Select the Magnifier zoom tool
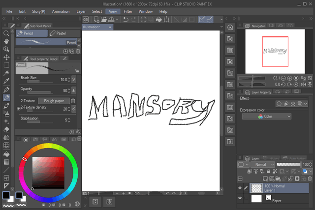Image resolution: width=315 pixels, height=210 pixels. (x=6, y=33)
